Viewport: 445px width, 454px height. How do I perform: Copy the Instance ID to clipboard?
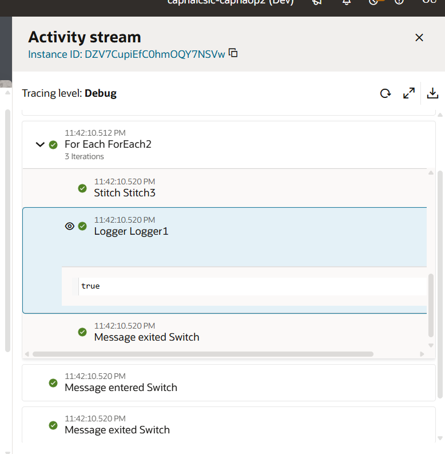[x=233, y=53]
